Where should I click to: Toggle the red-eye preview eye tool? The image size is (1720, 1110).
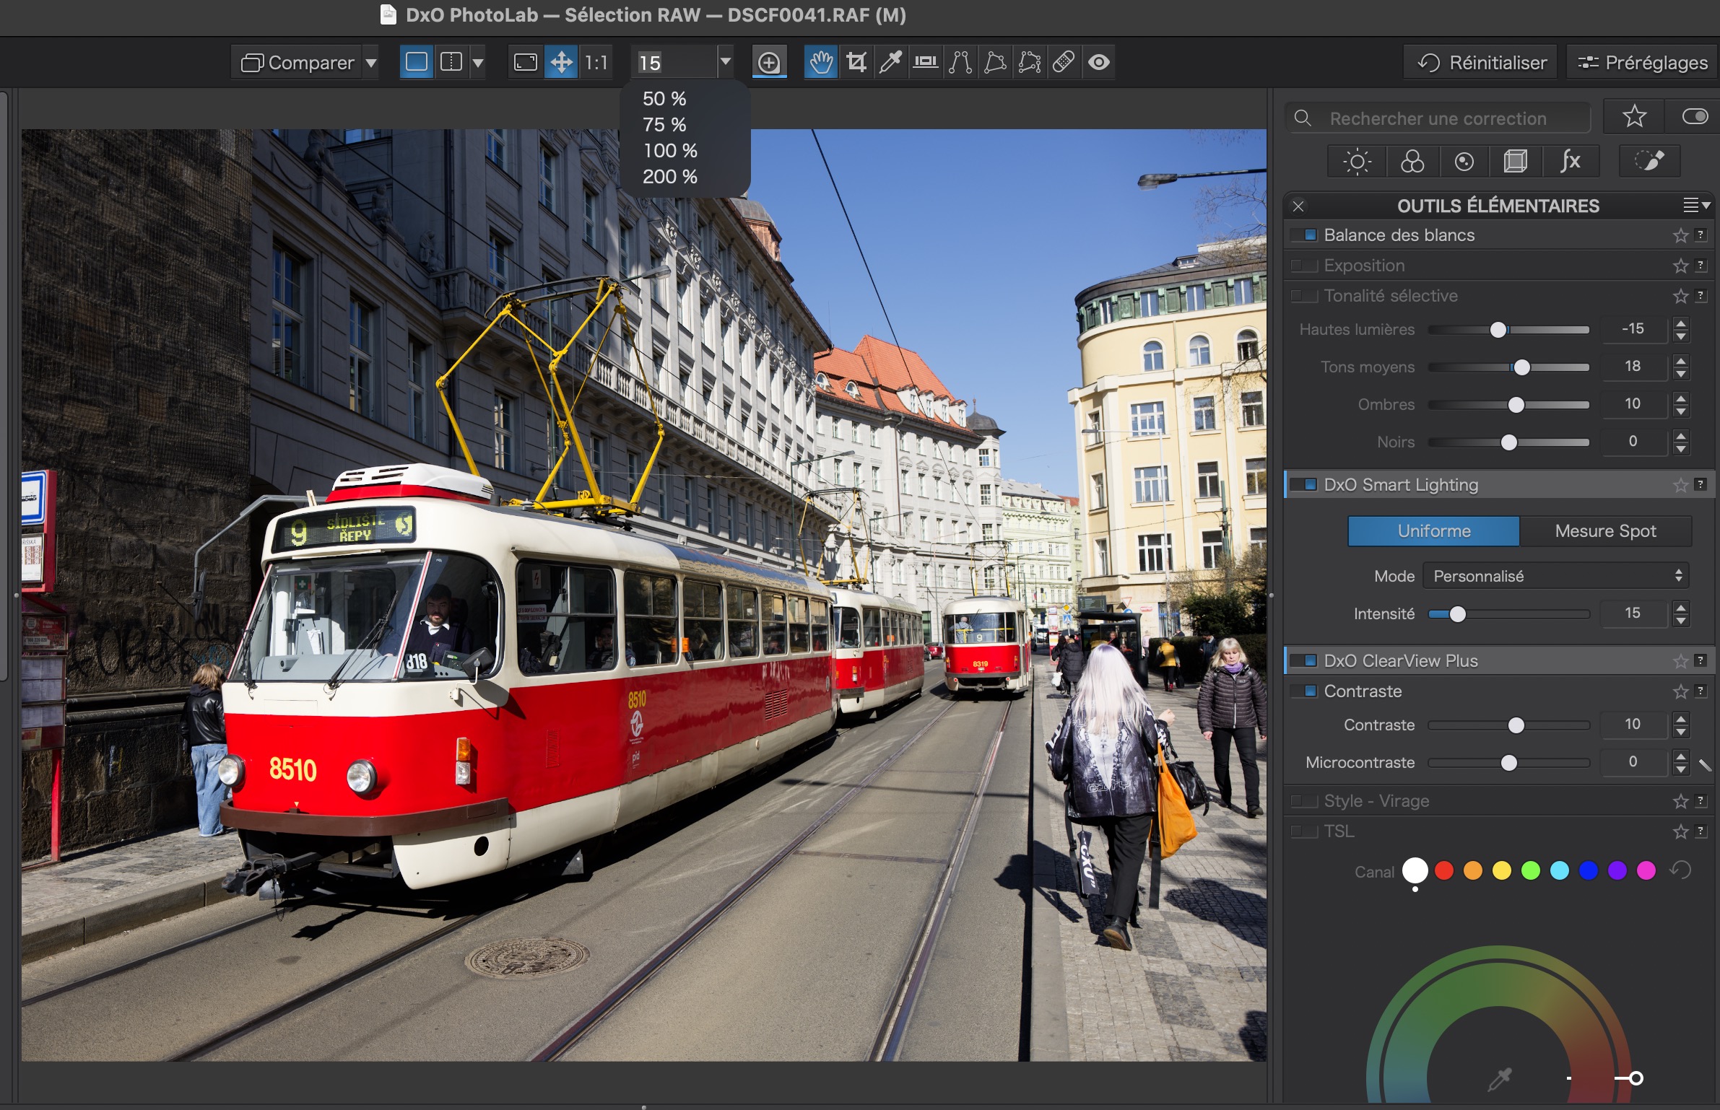tap(1099, 63)
